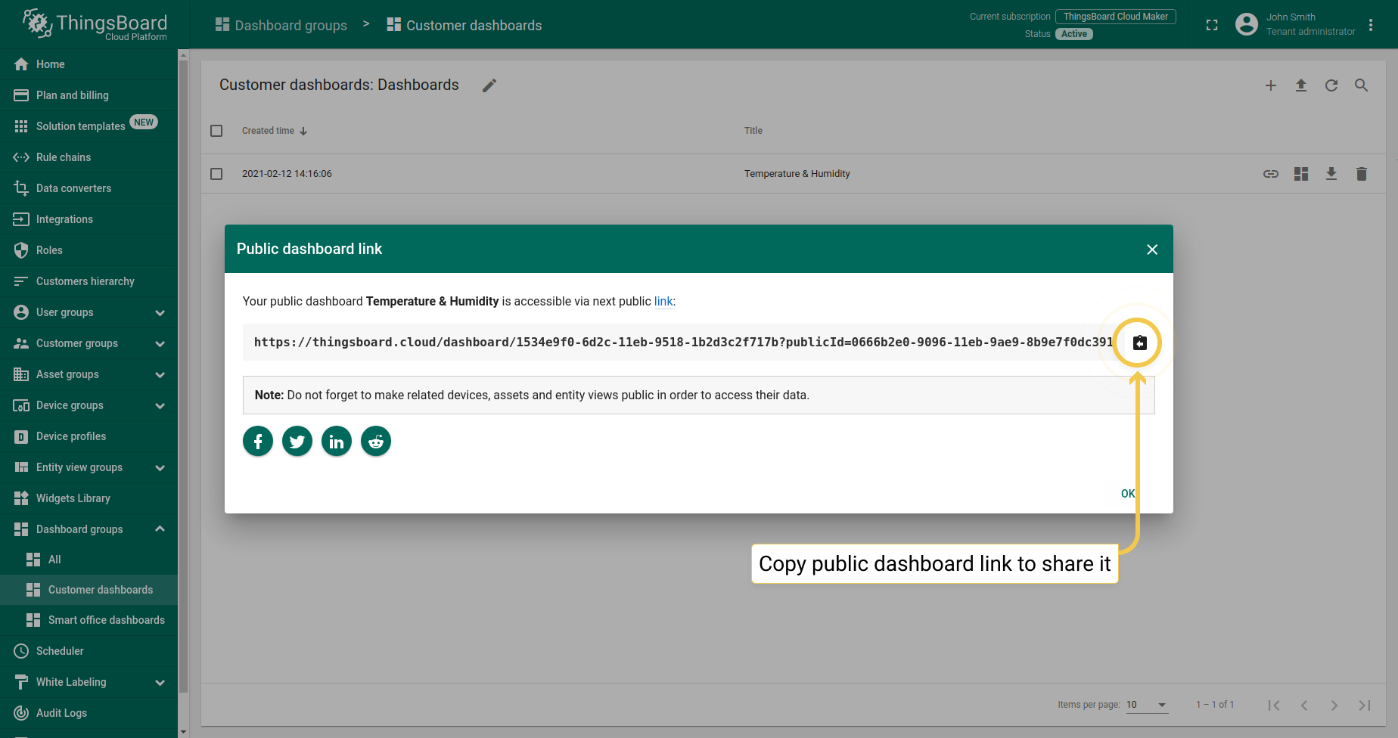Click Customer dashboards breadcrumb

464,25
